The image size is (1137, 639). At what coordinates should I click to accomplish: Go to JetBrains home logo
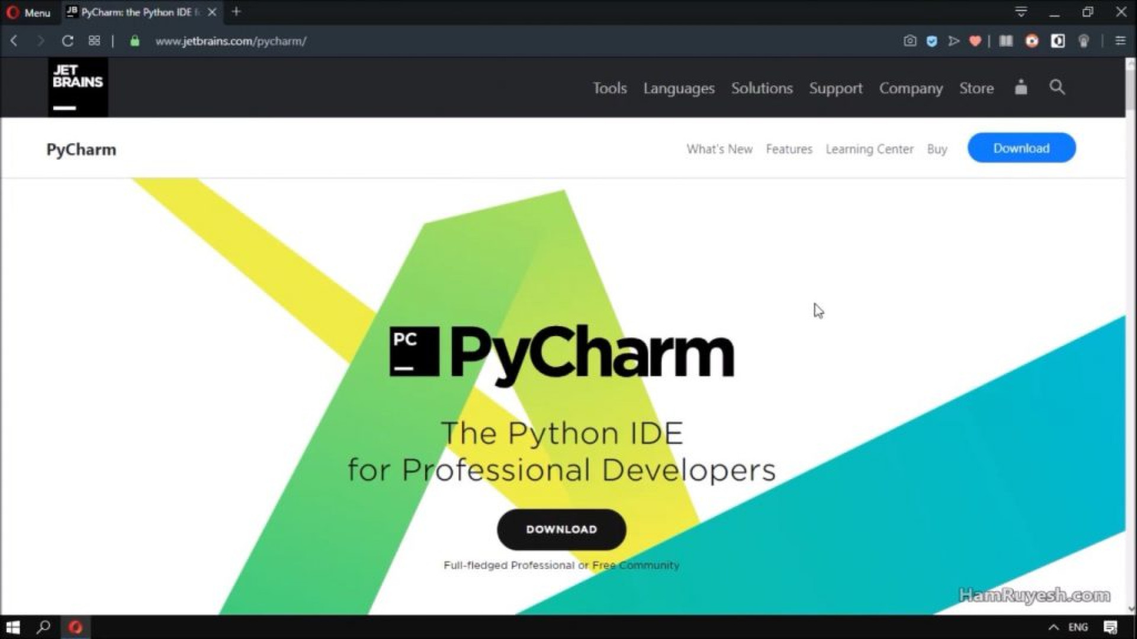[78, 87]
